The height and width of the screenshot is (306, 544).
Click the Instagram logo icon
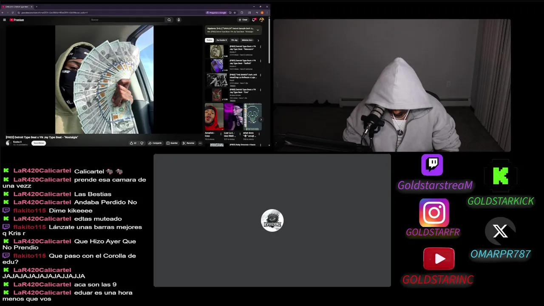434,212
